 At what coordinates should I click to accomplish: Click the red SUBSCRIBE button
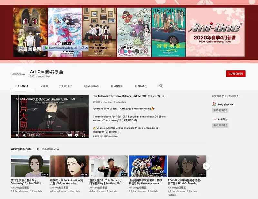[x=236, y=74]
